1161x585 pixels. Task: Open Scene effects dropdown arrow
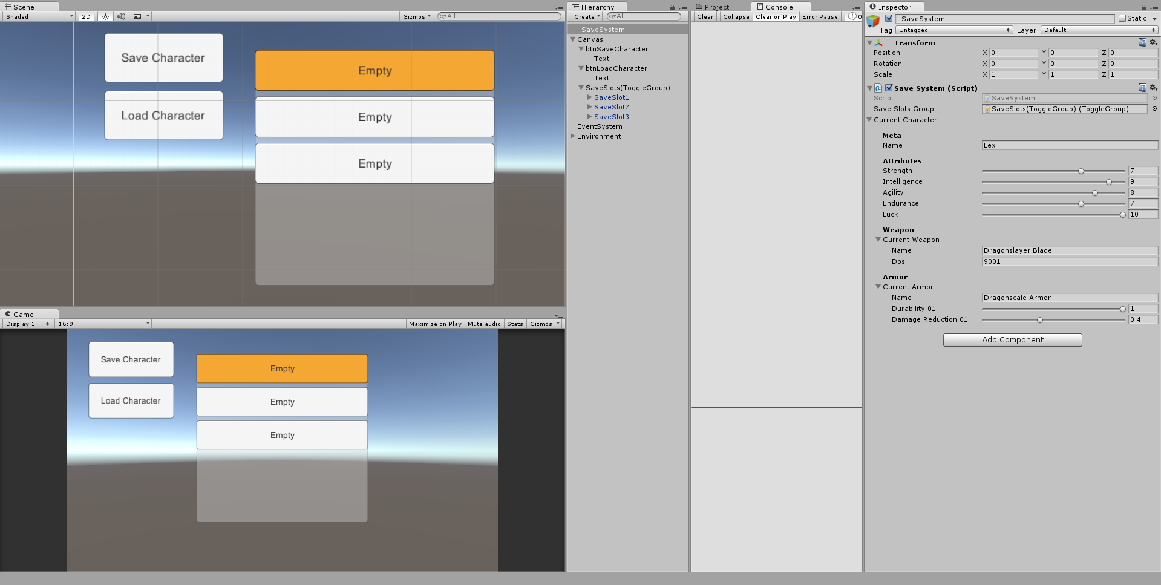click(x=148, y=17)
